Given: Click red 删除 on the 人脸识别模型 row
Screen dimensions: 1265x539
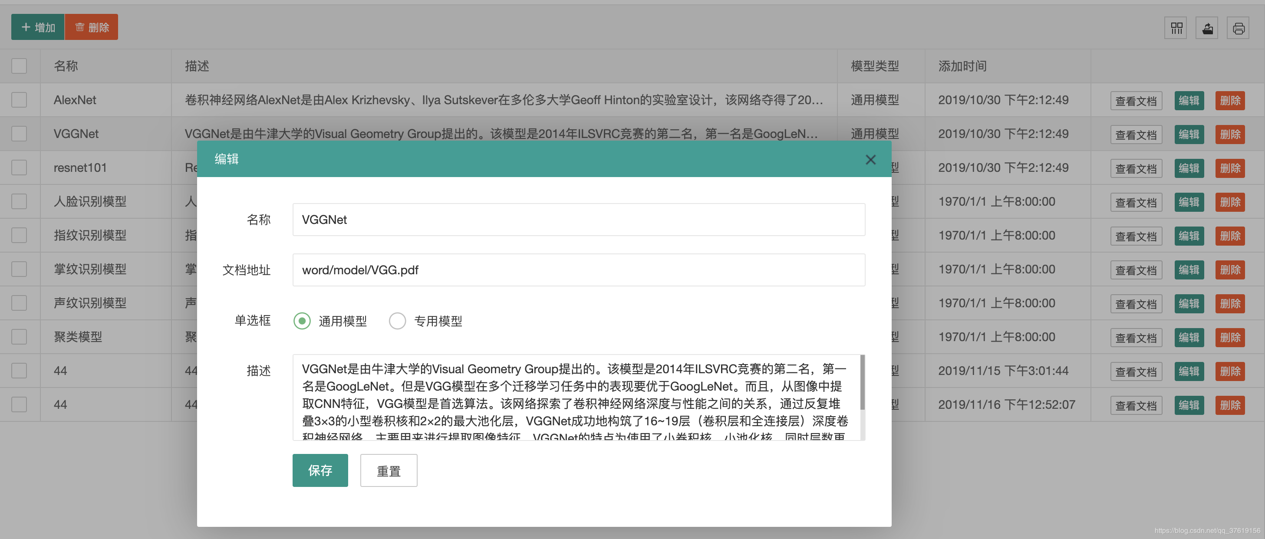Looking at the screenshot, I should tap(1230, 202).
